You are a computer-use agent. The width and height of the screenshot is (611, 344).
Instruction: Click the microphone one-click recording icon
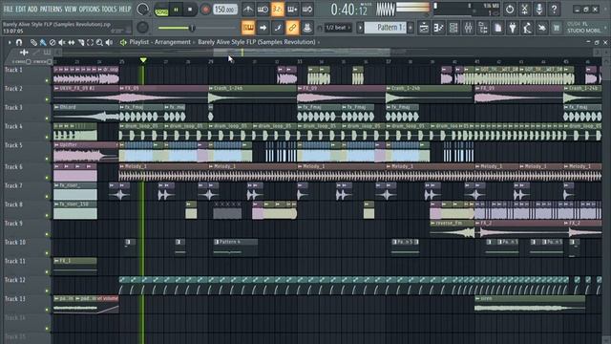[x=539, y=9]
